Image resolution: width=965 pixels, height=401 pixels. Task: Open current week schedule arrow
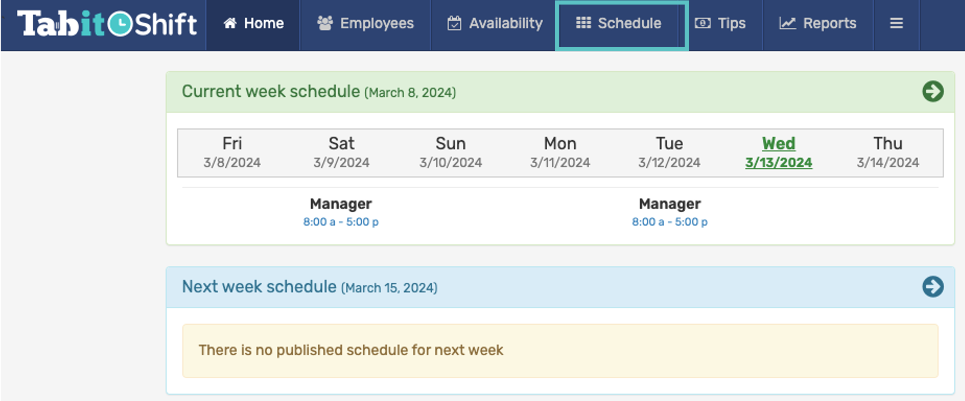pyautogui.click(x=932, y=91)
